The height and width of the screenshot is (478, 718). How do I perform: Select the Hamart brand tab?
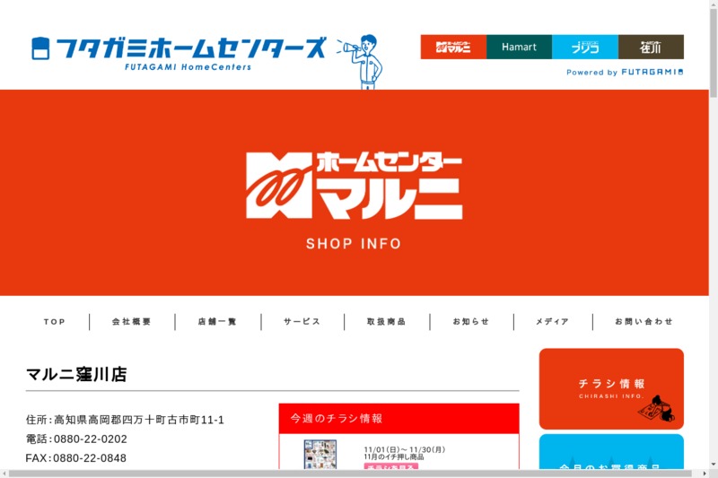520,47
